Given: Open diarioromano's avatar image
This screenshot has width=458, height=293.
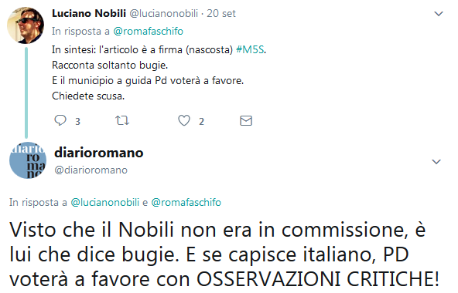Looking at the screenshot, I should click(28, 160).
